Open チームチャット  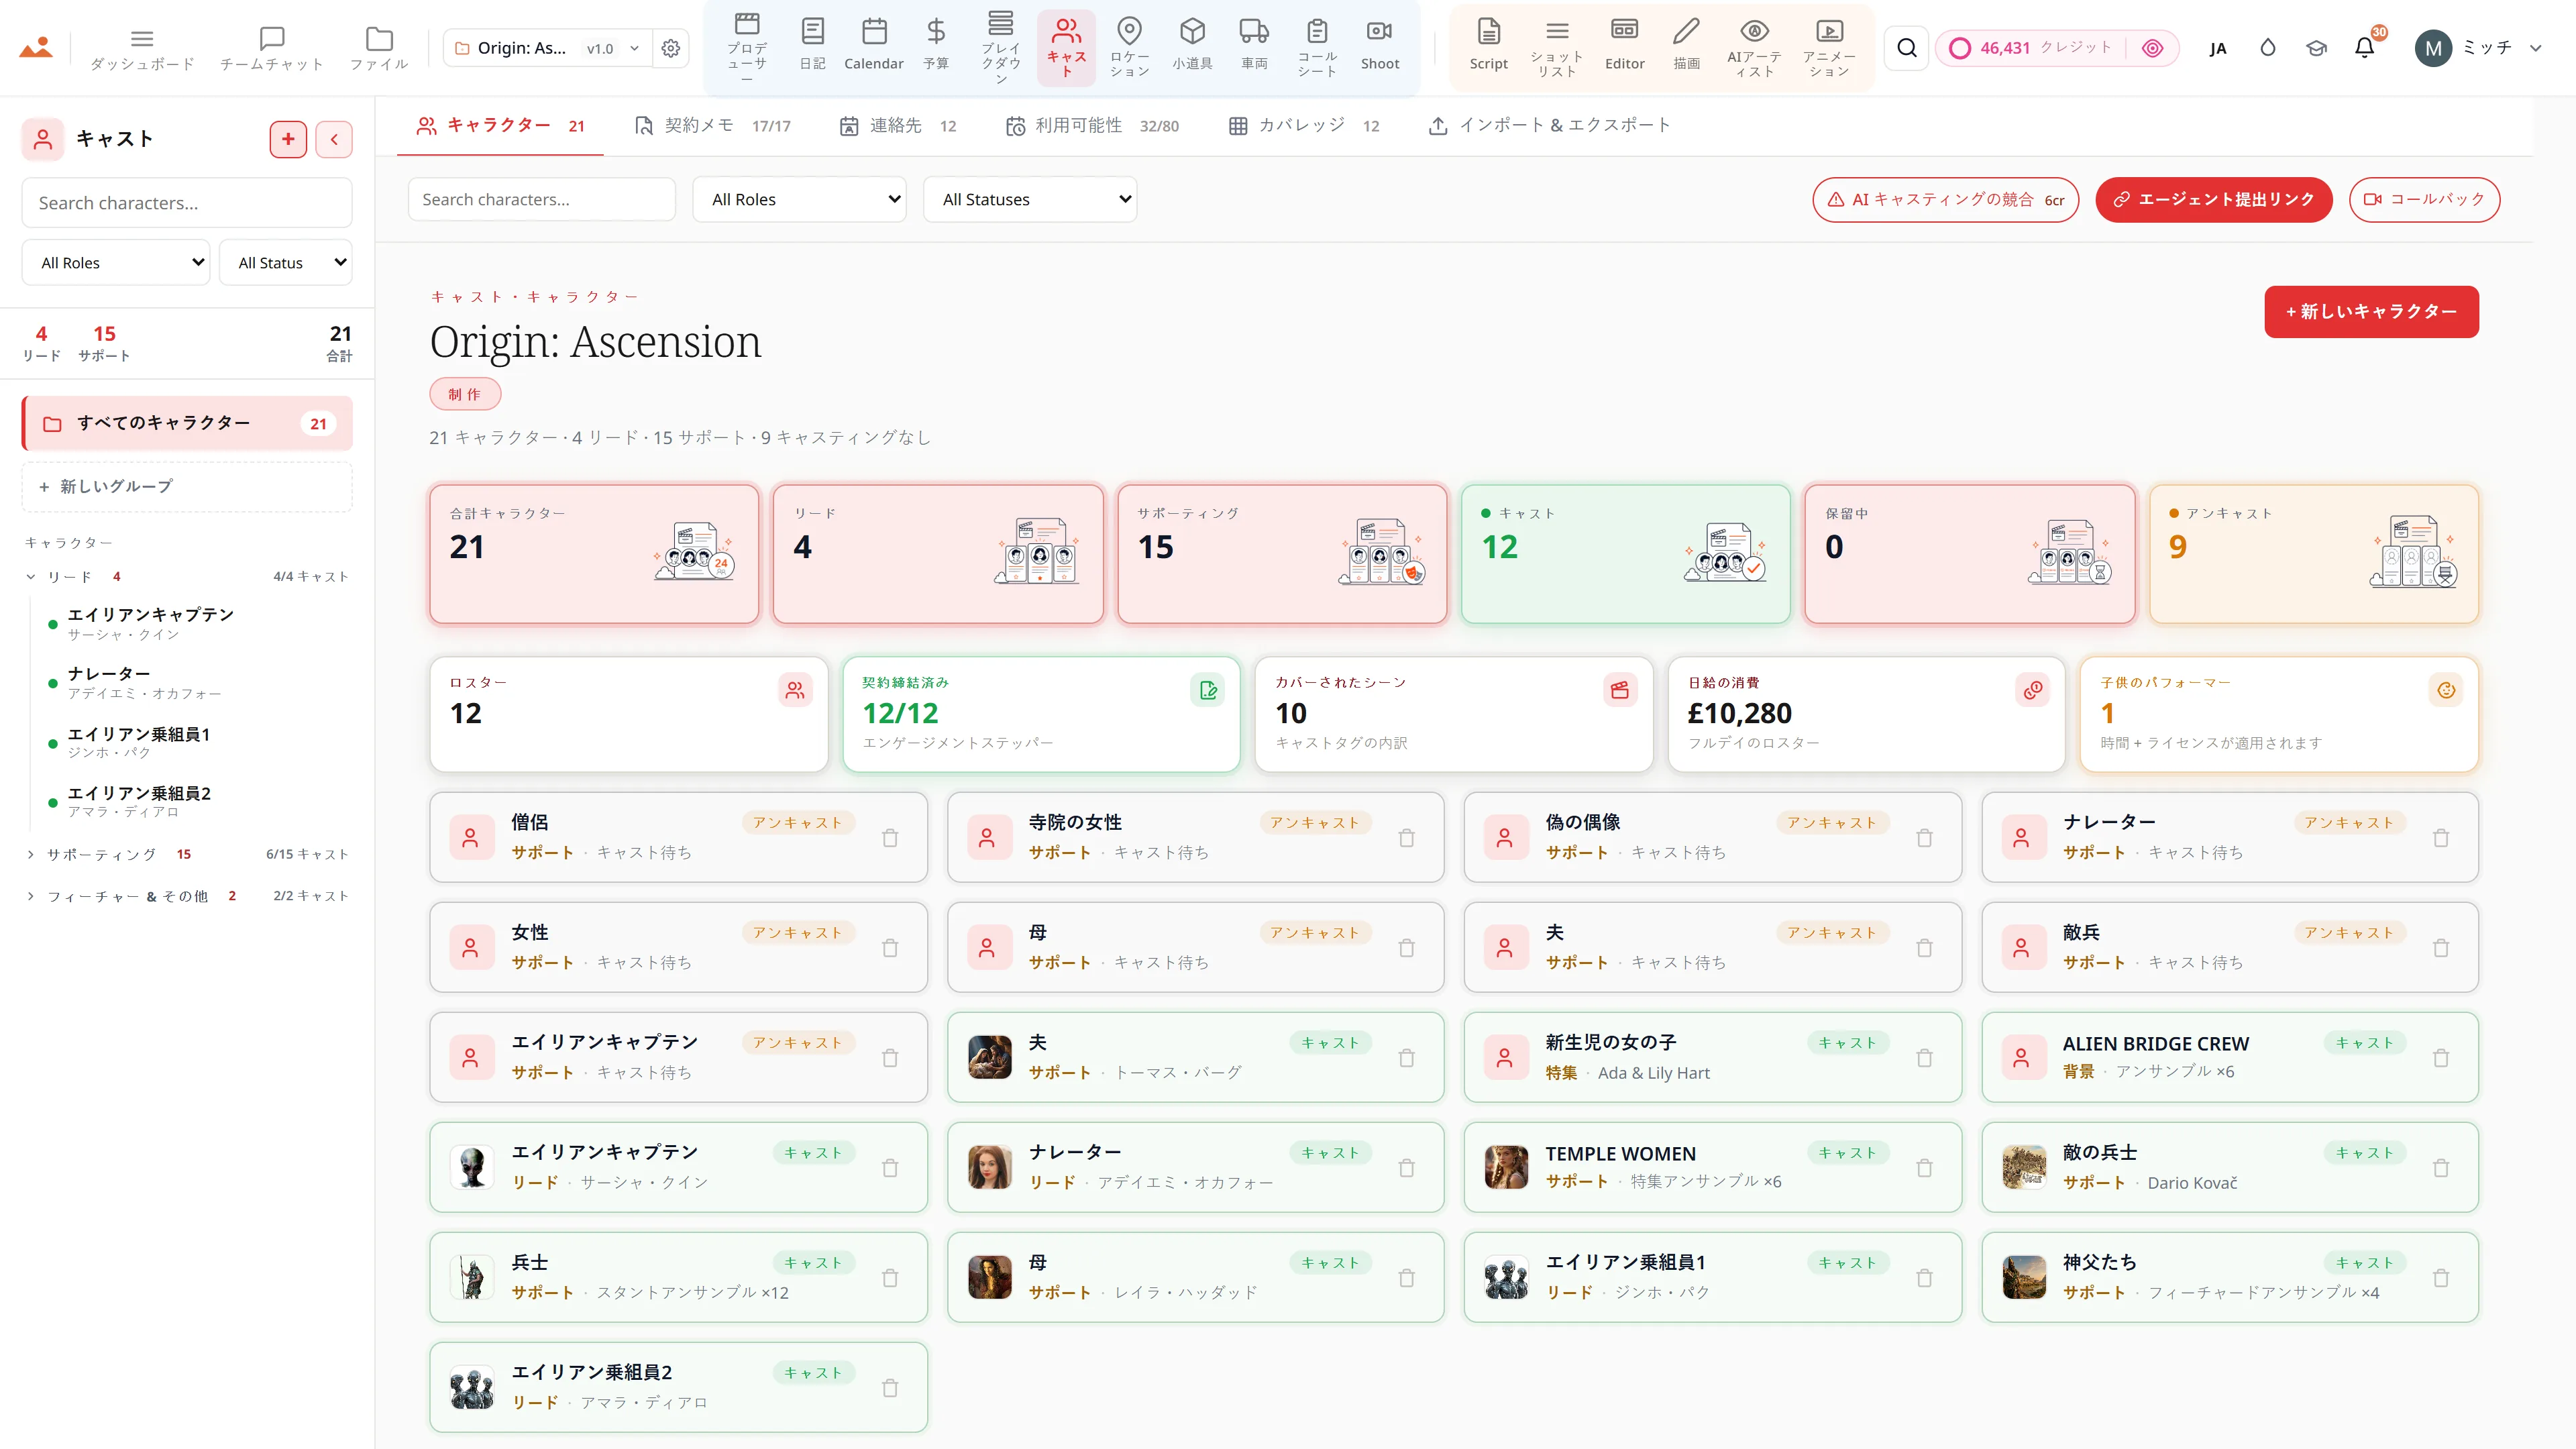pos(272,48)
